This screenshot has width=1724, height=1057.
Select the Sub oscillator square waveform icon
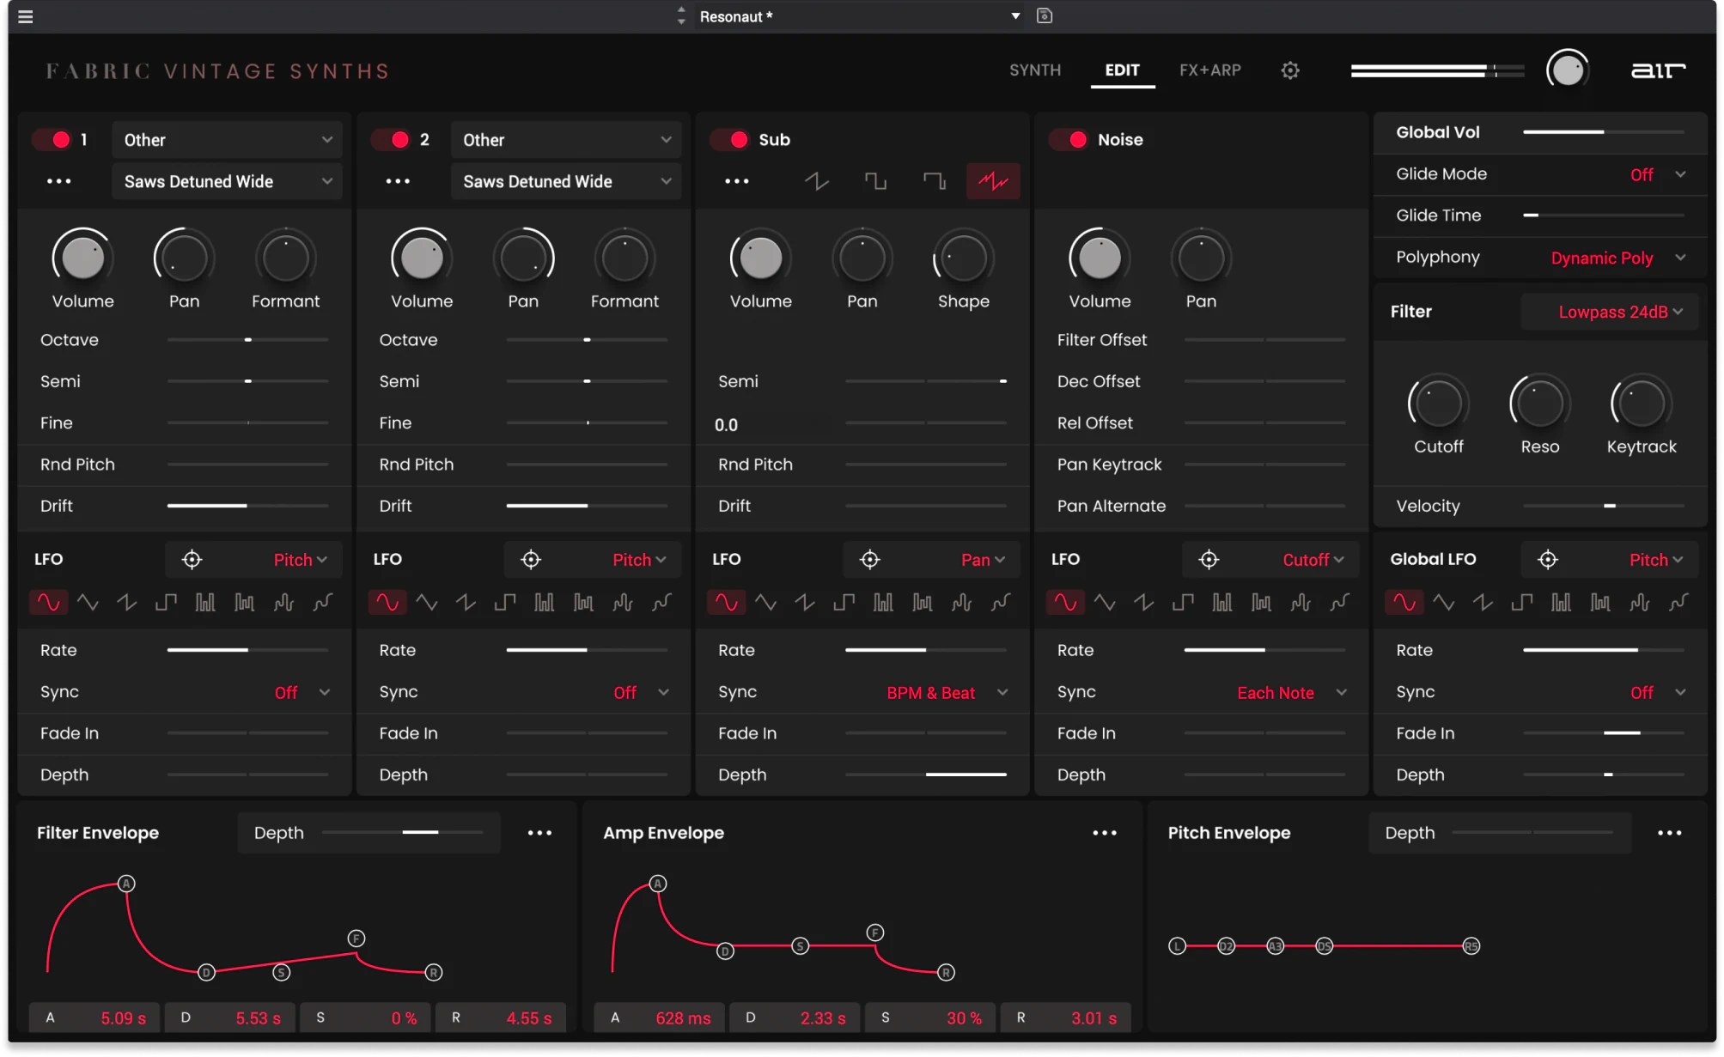(875, 181)
